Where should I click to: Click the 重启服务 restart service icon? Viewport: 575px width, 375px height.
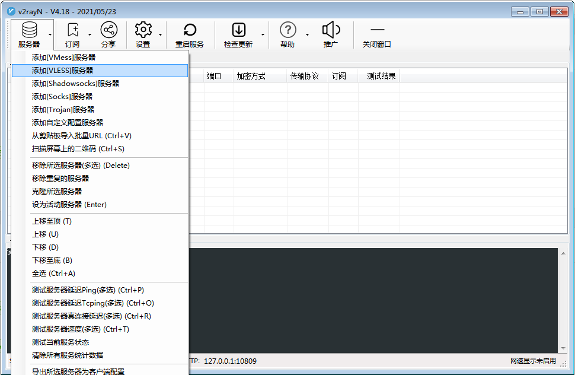coord(190,30)
